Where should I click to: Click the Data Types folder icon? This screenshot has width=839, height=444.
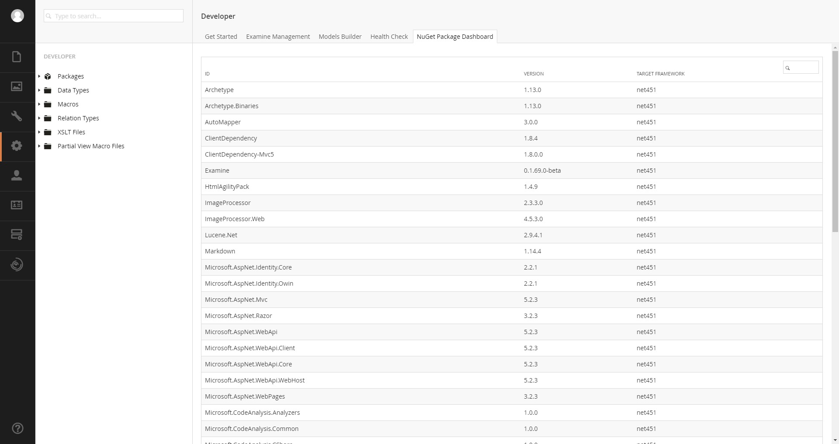pos(48,90)
